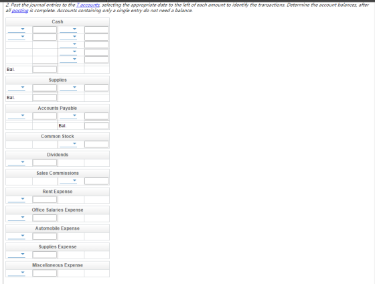Open first credit date dropdown in Cash
This screenshot has height=284, width=375.
coord(68,29)
